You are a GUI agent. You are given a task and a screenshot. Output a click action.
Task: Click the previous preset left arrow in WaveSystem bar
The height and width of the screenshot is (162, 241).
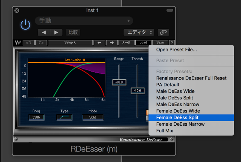99,43
